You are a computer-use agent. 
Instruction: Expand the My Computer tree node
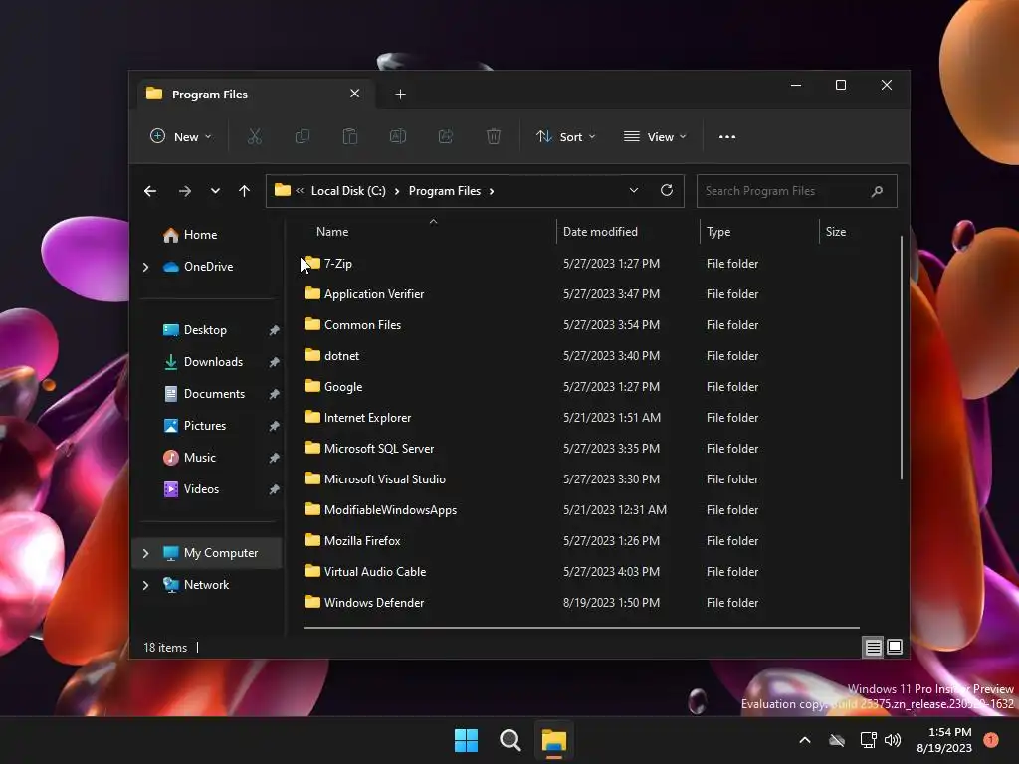145,553
